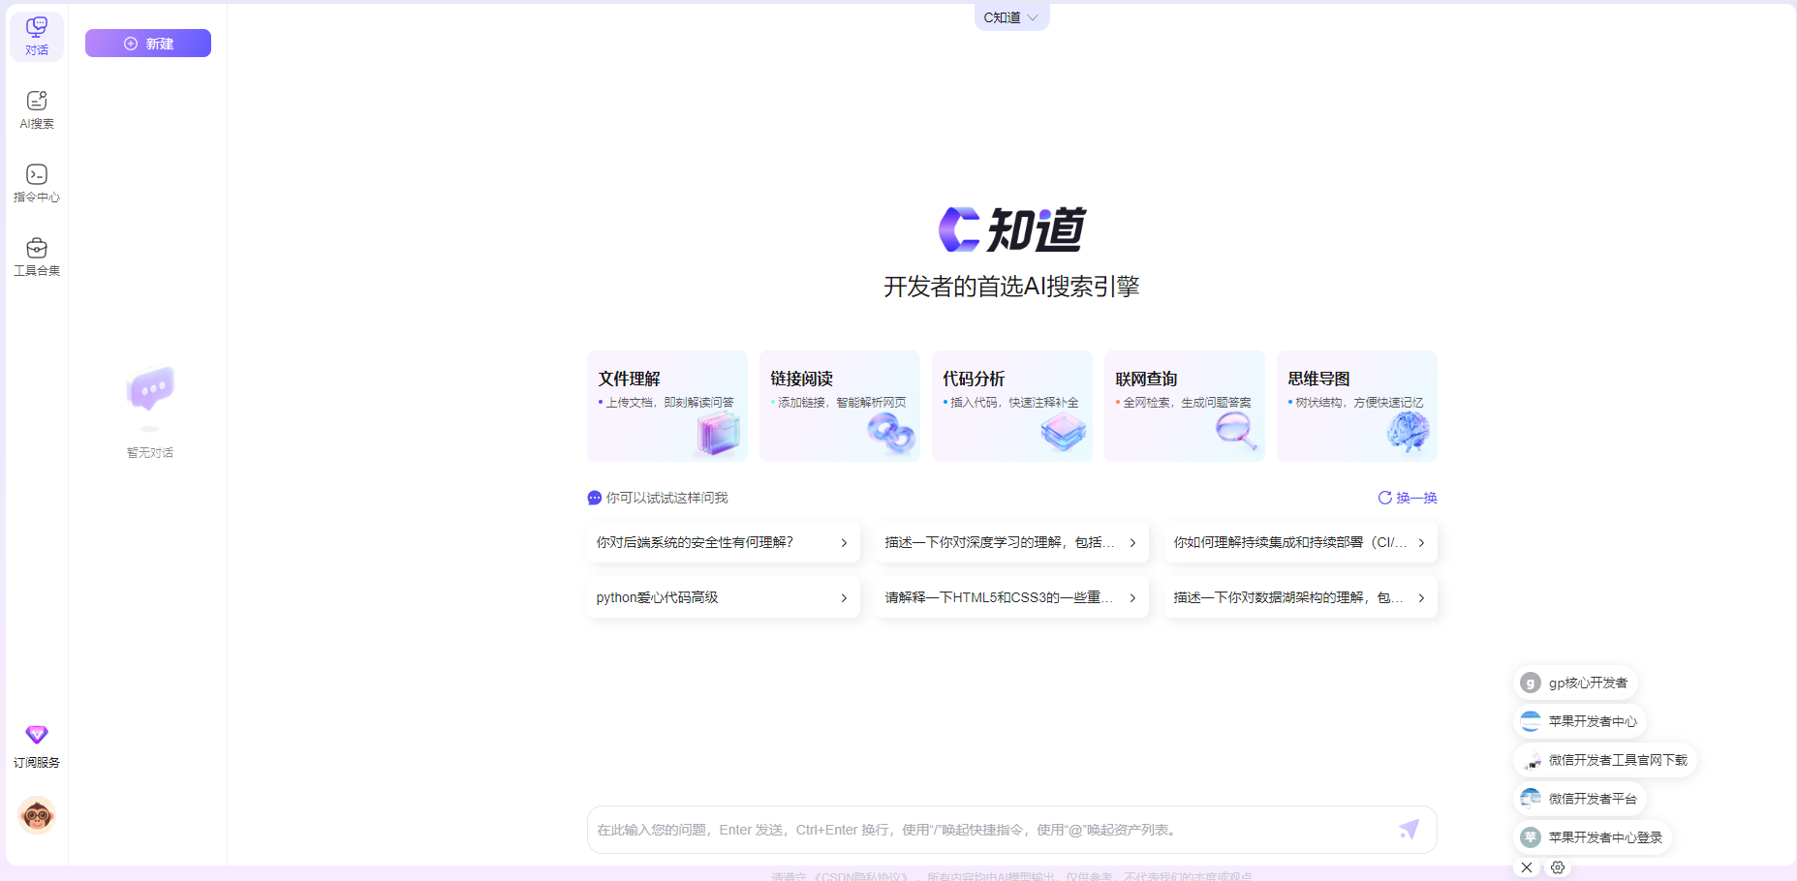Click the 链接阅读 chain link icon
Screen dimensions: 1797x881
891,433
